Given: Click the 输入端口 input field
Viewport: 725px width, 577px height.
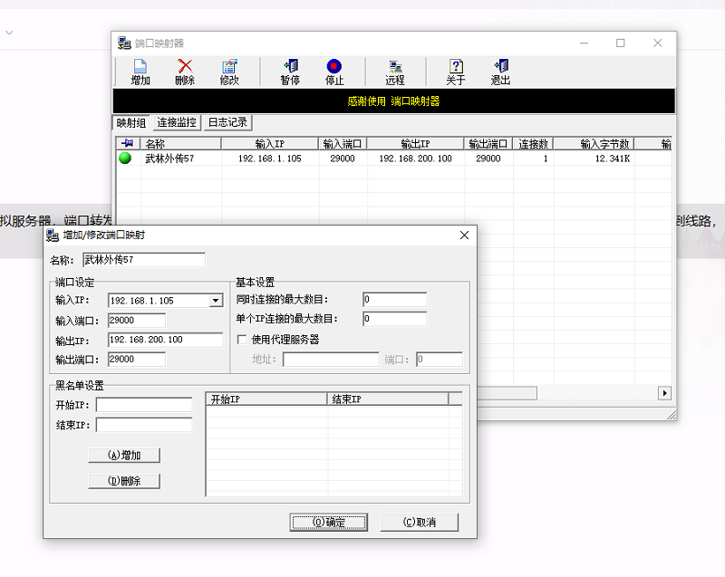Looking at the screenshot, I should [137, 320].
